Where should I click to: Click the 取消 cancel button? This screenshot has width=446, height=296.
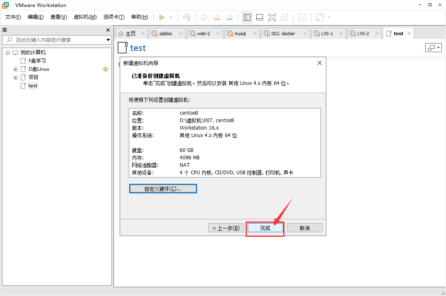[x=305, y=228]
